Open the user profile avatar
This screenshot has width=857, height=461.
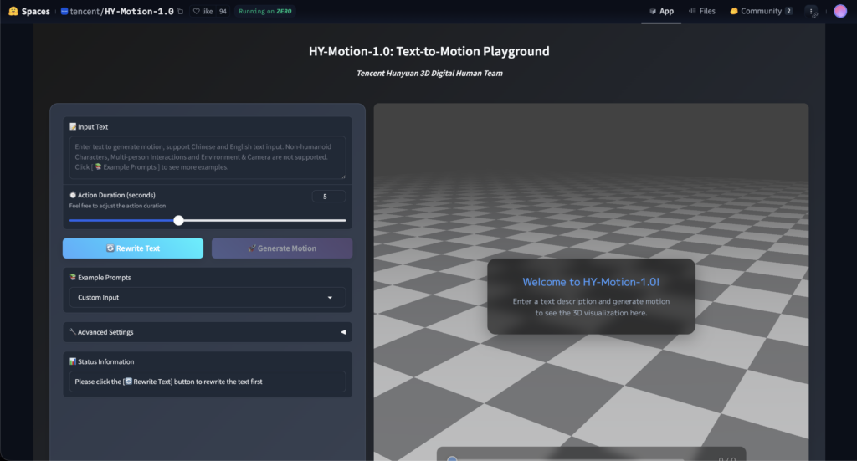point(840,11)
